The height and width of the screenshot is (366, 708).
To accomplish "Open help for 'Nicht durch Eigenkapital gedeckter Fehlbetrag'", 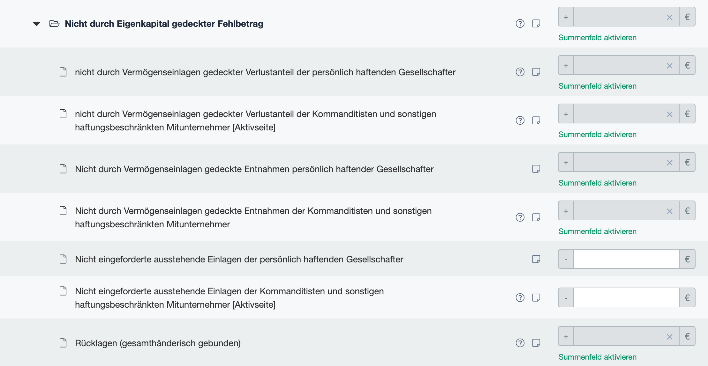I will (x=520, y=23).
